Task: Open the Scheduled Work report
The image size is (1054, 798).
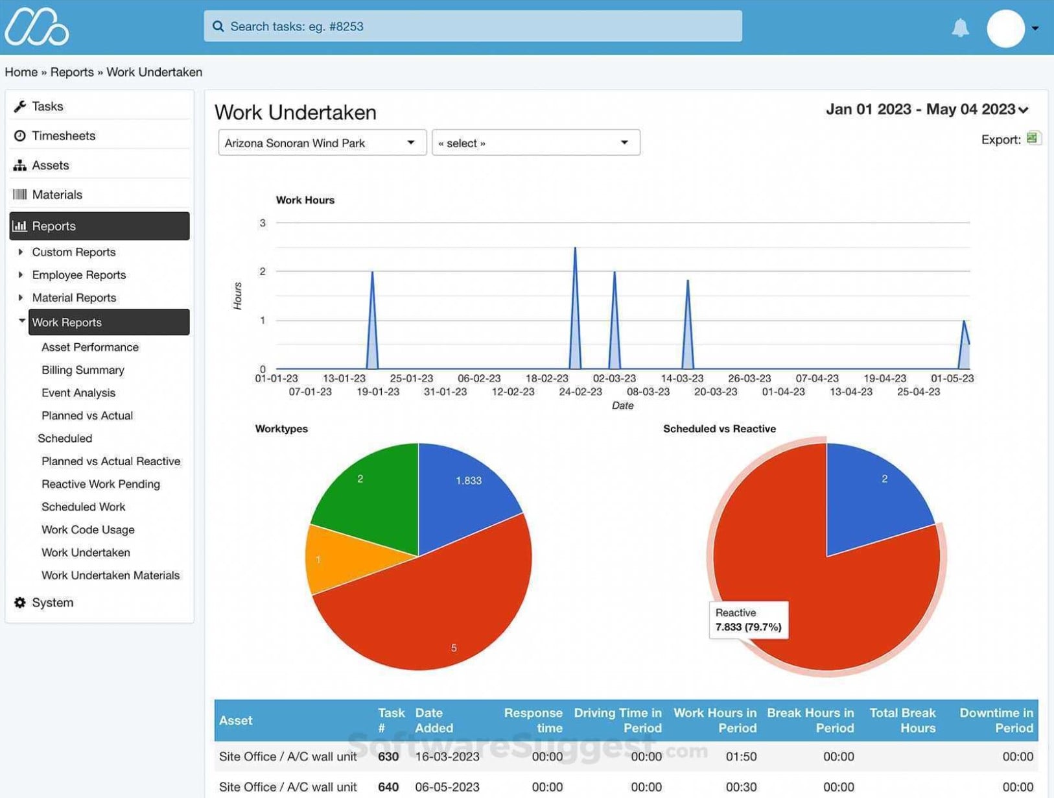Action: click(x=83, y=507)
